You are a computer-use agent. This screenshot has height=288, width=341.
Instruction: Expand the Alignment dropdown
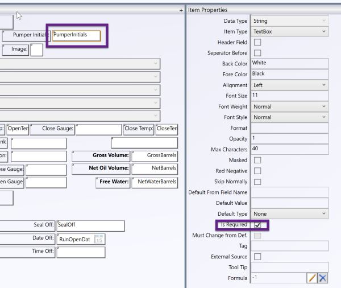[x=289, y=85]
